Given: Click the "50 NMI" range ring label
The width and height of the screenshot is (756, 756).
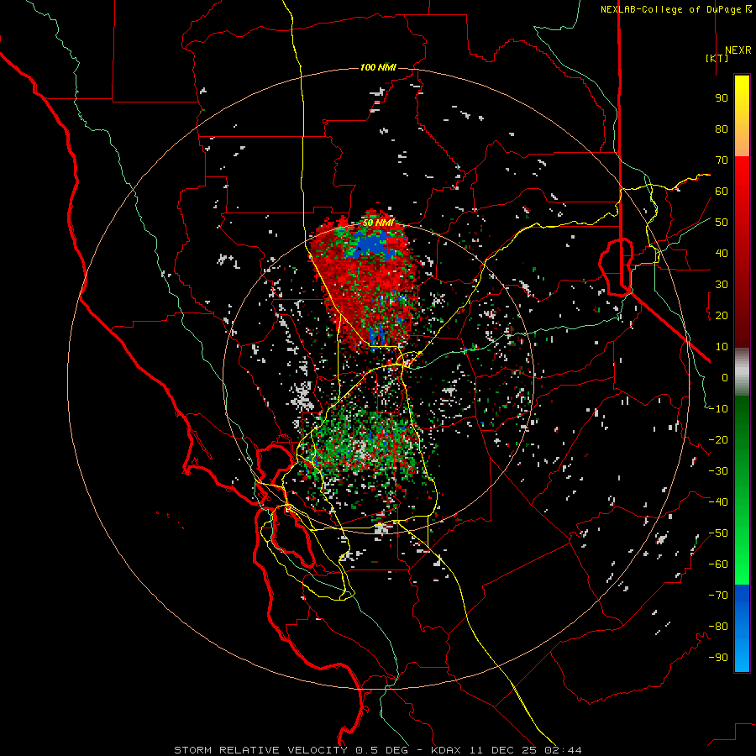Looking at the screenshot, I should [379, 223].
